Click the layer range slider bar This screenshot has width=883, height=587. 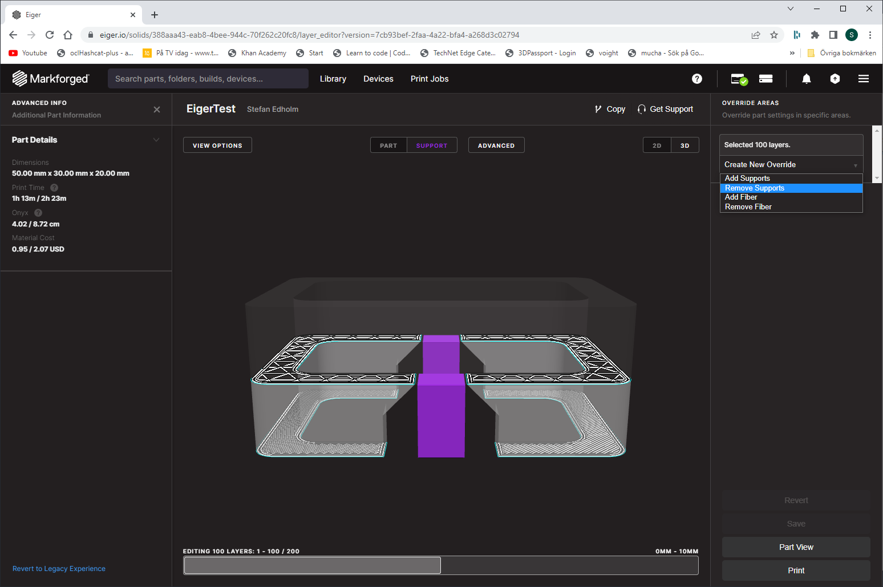313,565
